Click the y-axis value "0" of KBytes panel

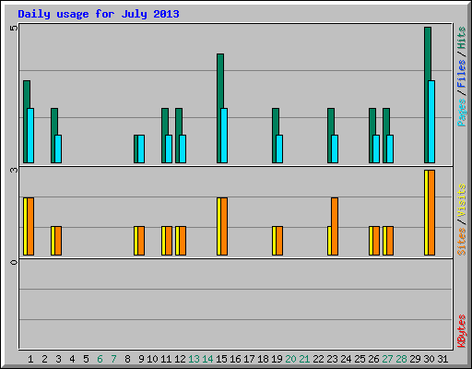pyautogui.click(x=14, y=262)
